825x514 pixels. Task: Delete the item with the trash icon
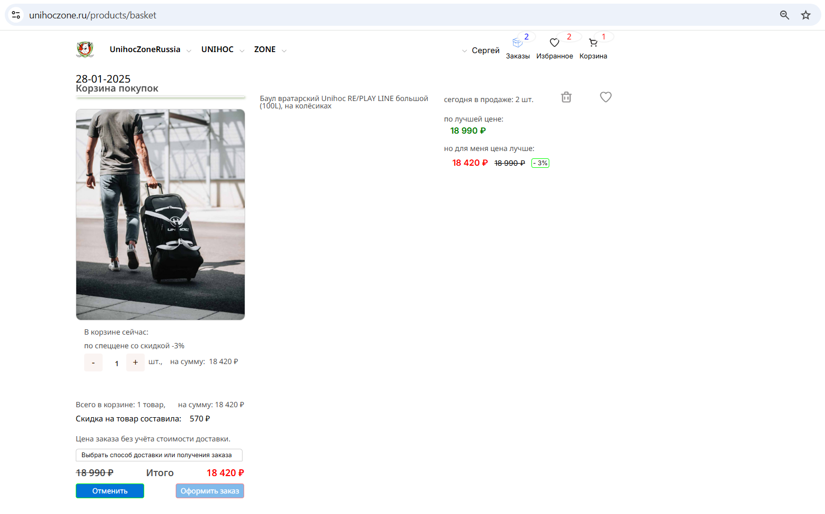click(566, 97)
